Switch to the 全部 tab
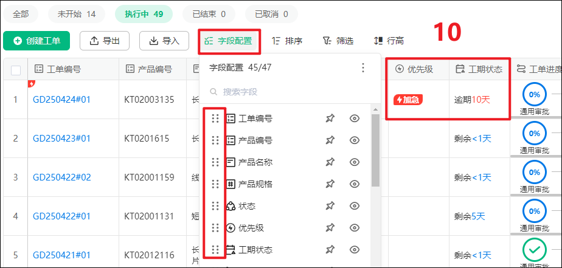This screenshot has height=268, width=562. click(21, 13)
